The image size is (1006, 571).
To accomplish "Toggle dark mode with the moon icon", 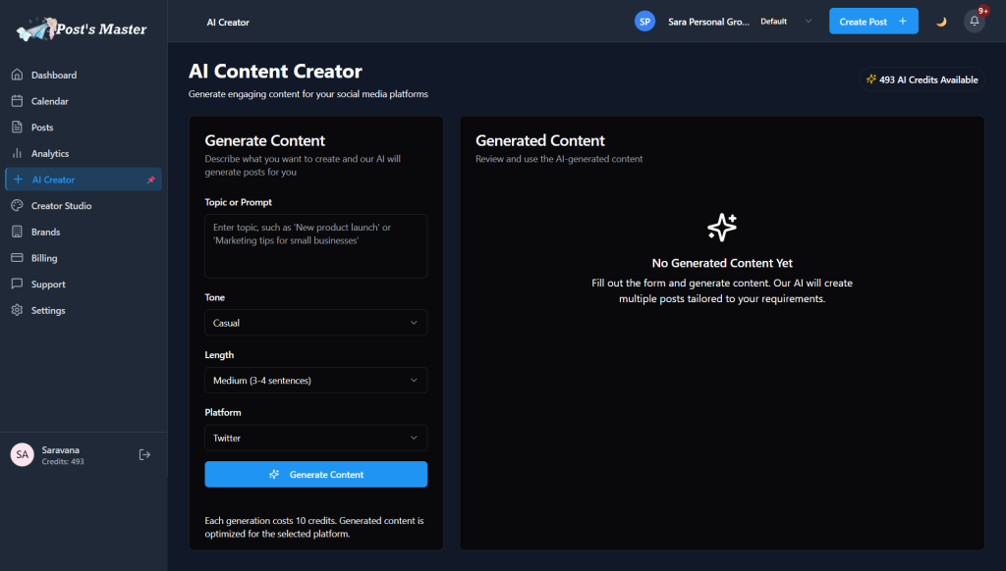I will click(941, 22).
